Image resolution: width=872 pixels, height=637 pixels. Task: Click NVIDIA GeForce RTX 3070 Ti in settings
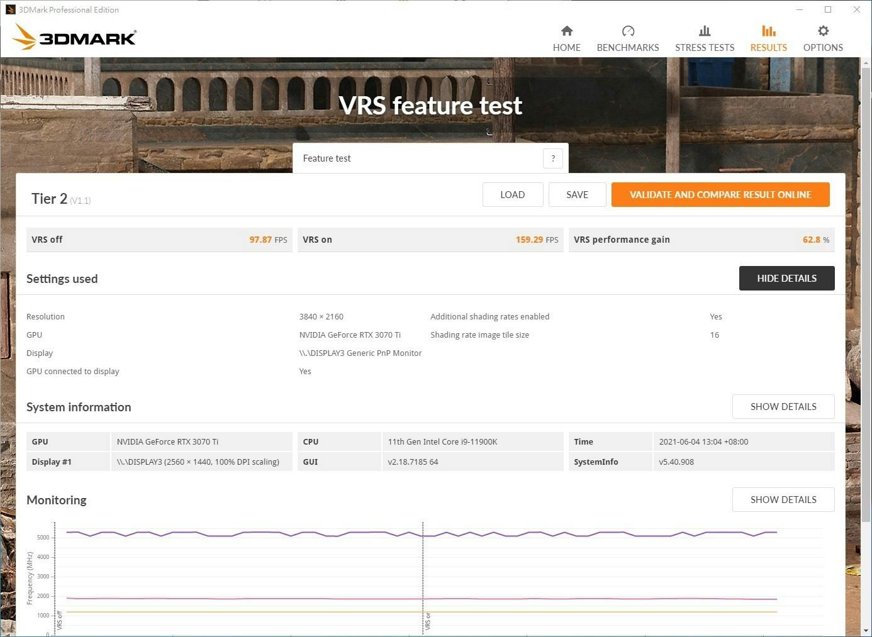coord(350,335)
